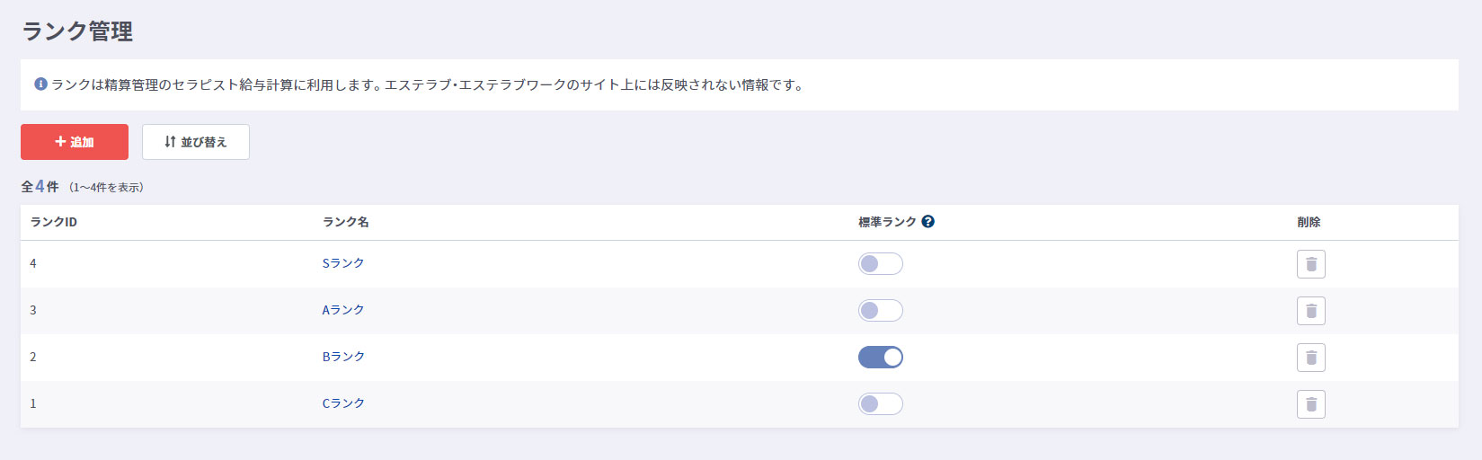1482x460 pixels.
Task: Click the info icon in the notice banner
Action: tap(40, 84)
